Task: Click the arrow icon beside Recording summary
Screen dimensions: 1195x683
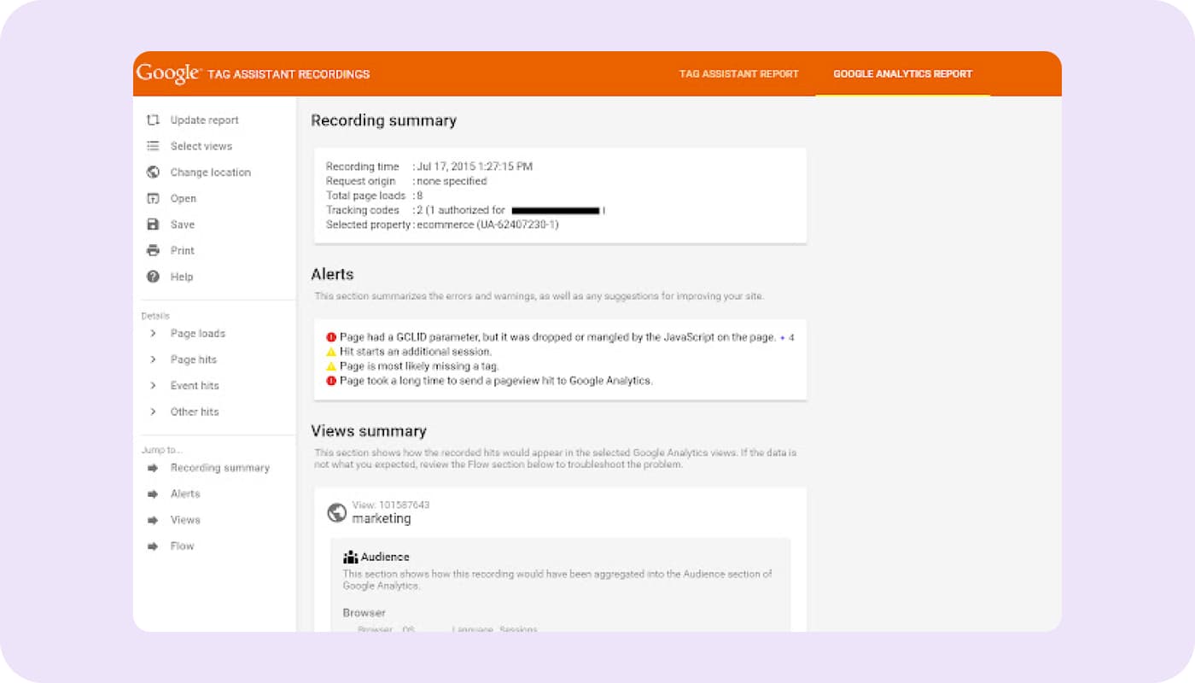Action: [x=153, y=468]
